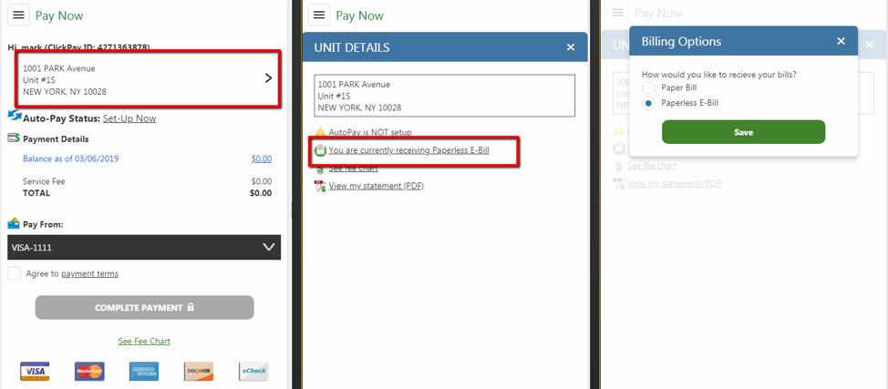Click the dollar sign fee chart icon
The image size is (888, 389).
point(321,169)
